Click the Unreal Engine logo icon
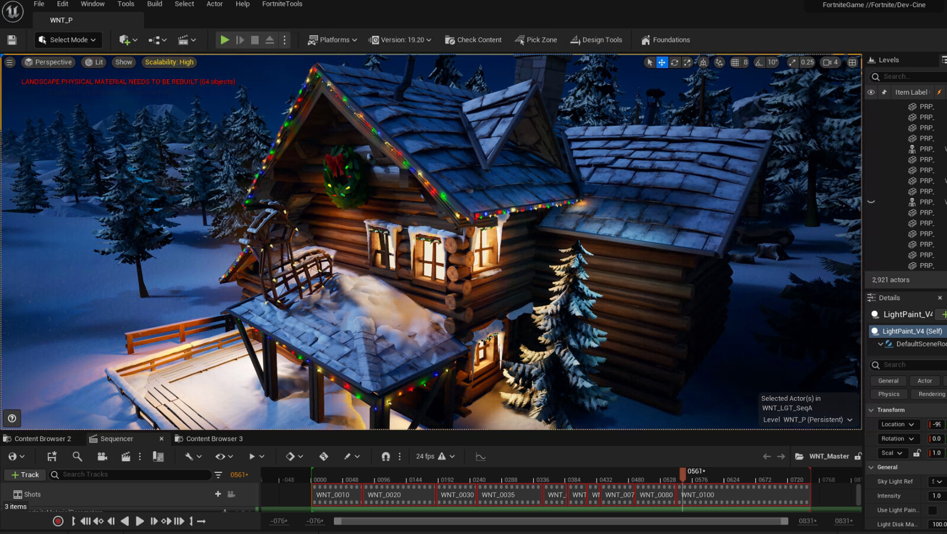This screenshot has height=534, width=947. pos(12,11)
